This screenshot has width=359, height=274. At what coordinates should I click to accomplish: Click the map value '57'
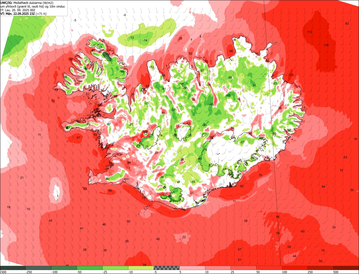click(x=240, y=249)
